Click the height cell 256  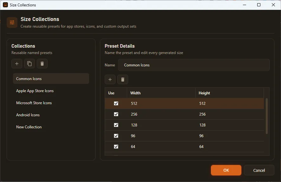230,114
